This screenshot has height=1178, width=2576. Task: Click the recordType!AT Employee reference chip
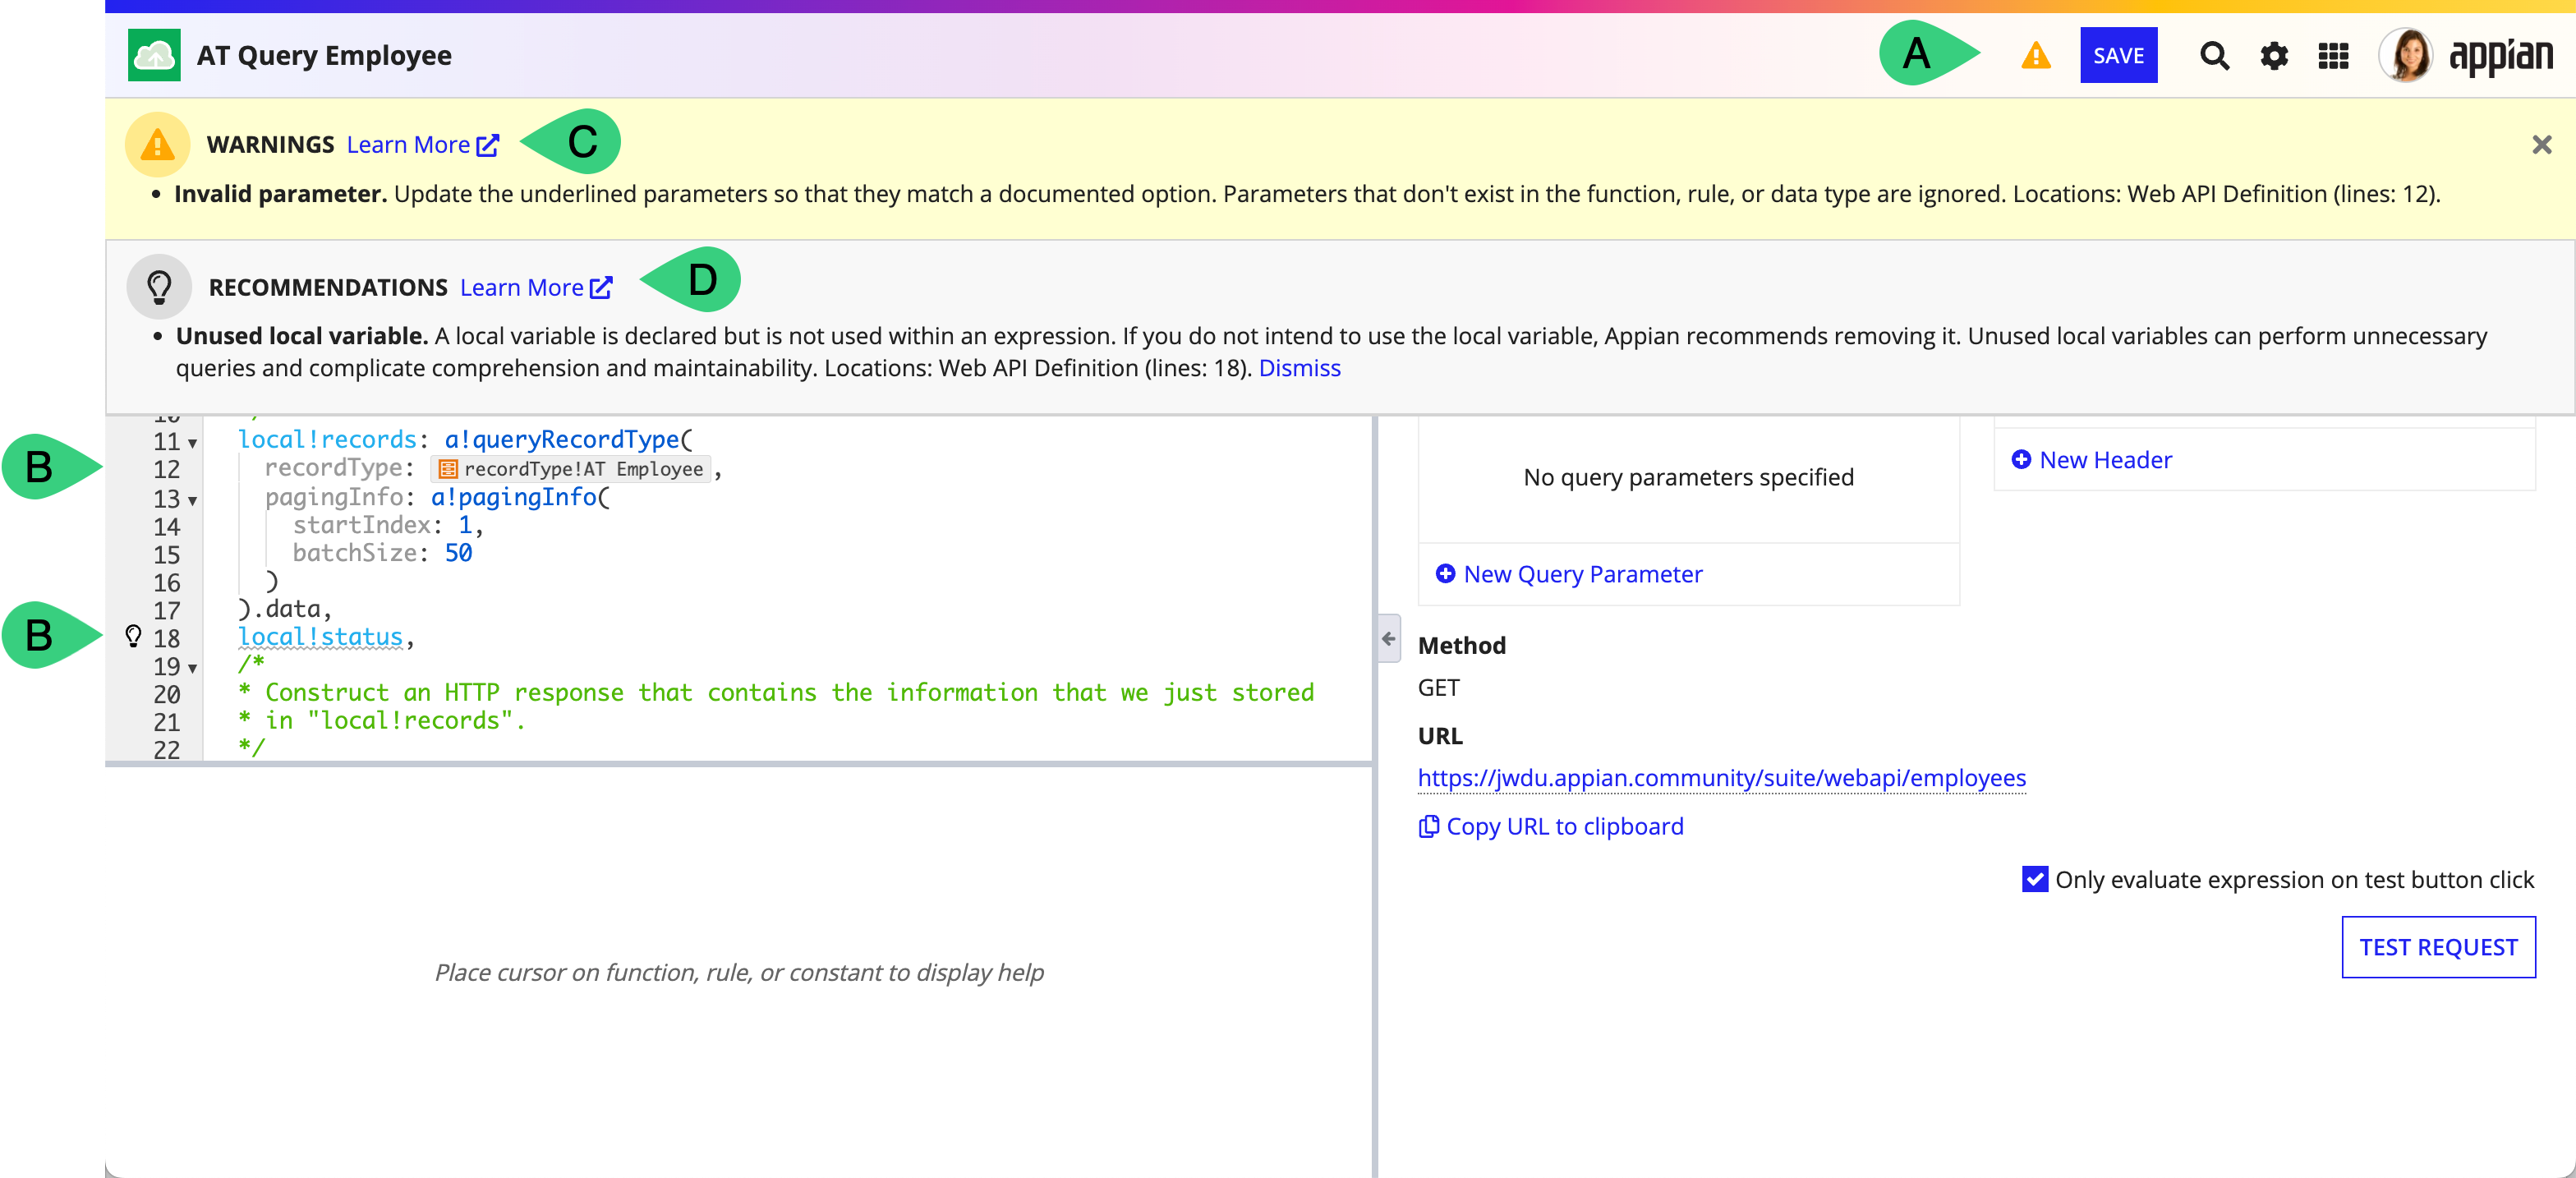[571, 469]
